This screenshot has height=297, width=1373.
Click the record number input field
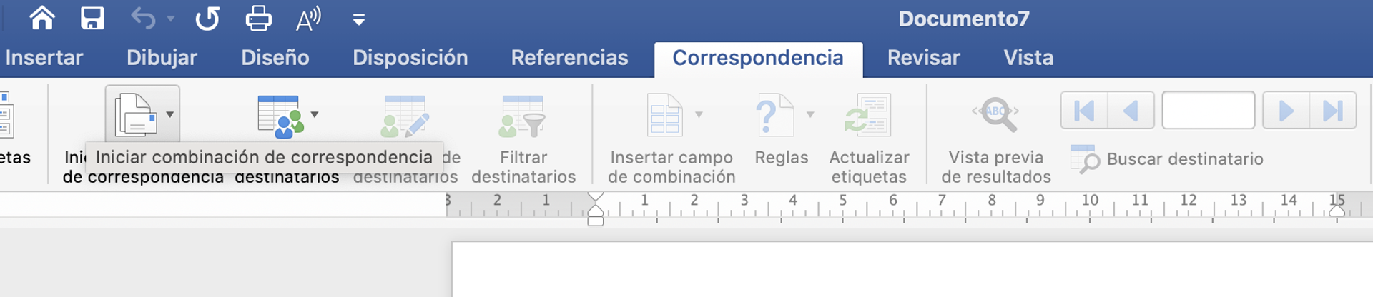click(x=1208, y=111)
